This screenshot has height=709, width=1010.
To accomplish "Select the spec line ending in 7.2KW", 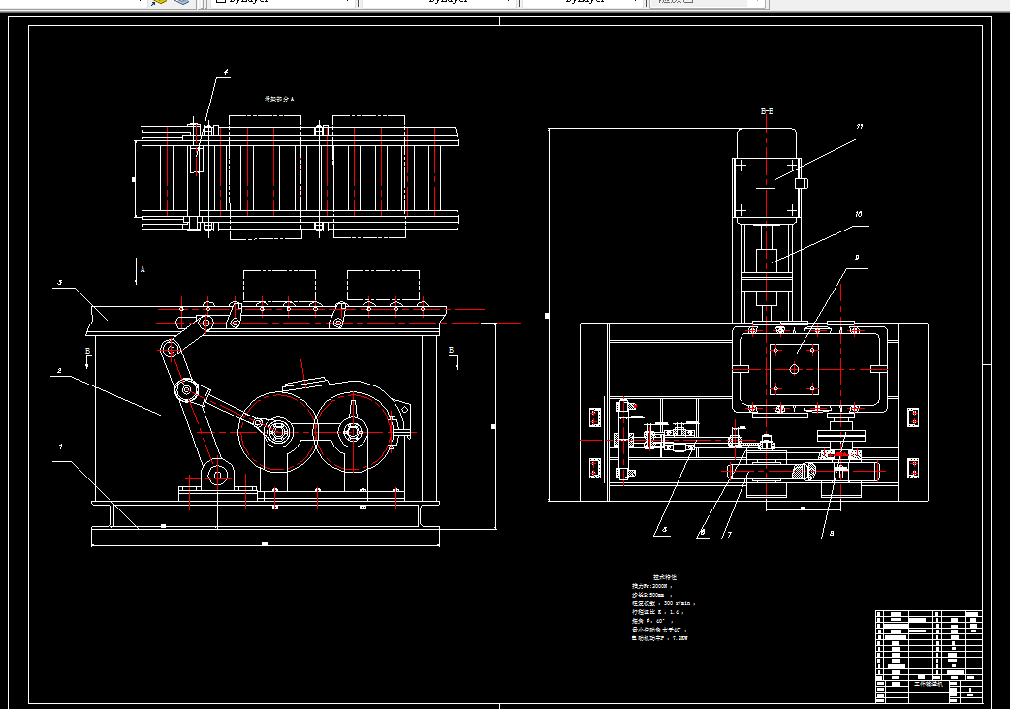I will point(659,638).
